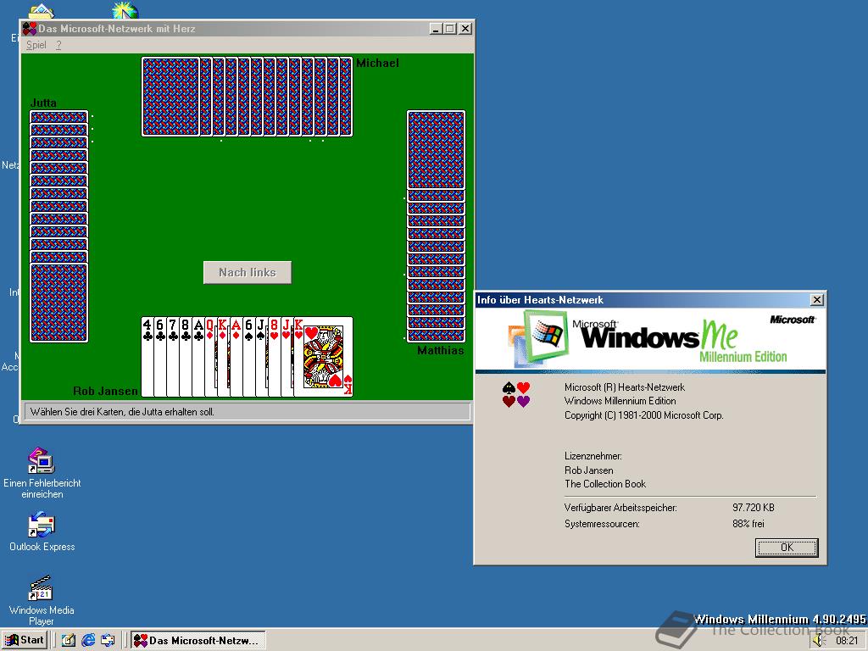The height and width of the screenshot is (651, 868).
Task: Select the jack of hearts card
Action: [287, 357]
